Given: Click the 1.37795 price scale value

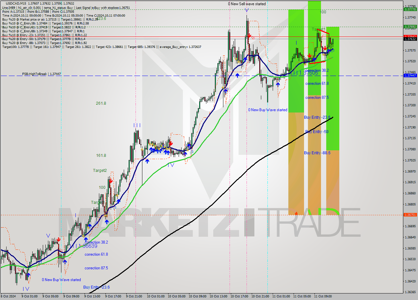Looking at the screenshot, I should [410, 6].
